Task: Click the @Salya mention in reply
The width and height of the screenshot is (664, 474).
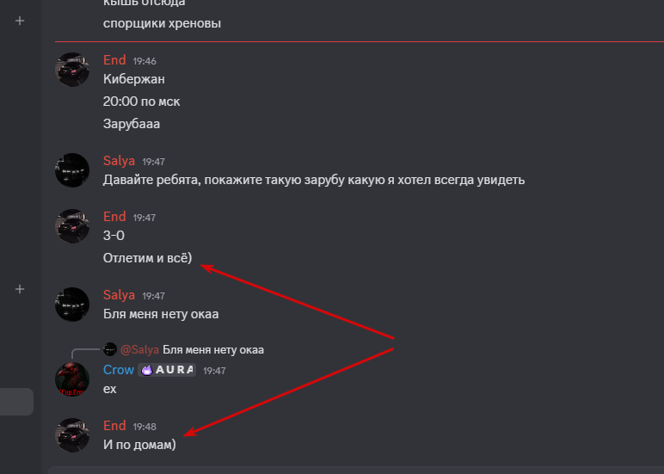Action: [x=139, y=350]
